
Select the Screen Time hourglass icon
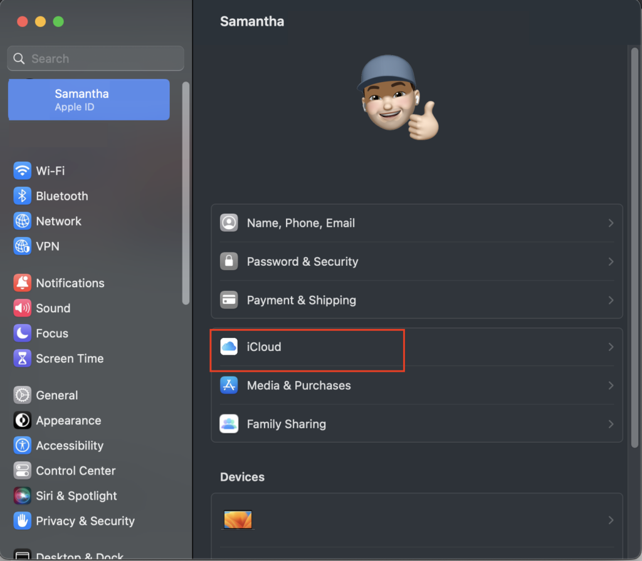23,359
